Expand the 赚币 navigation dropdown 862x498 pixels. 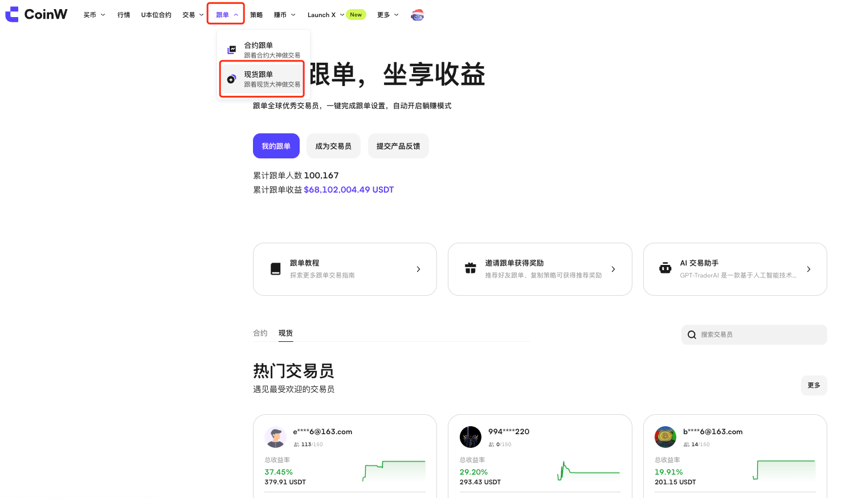[x=284, y=15]
